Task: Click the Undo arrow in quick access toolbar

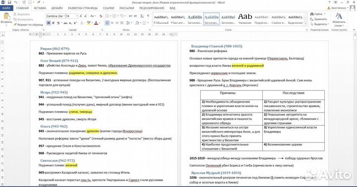Action: pos(16,2)
